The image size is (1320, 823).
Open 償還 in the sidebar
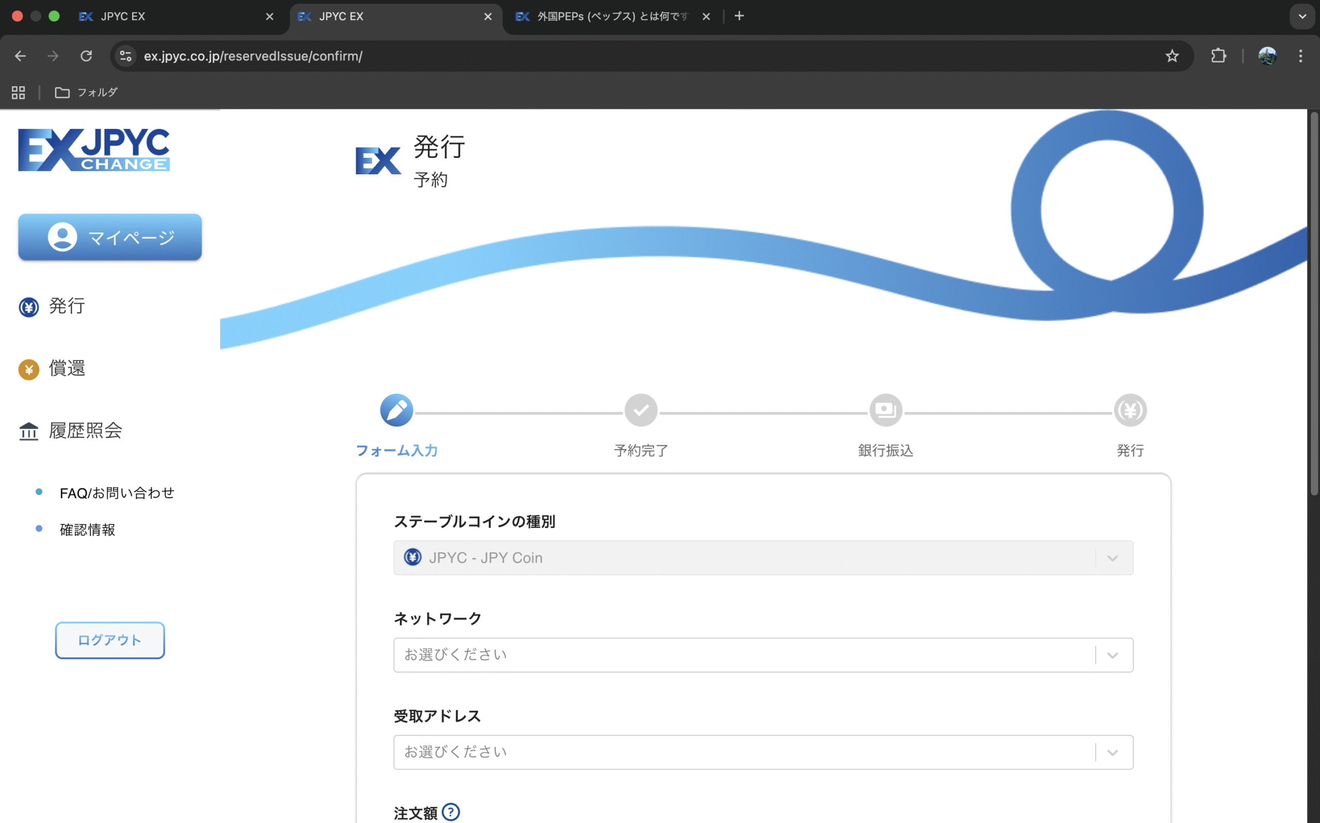67,369
